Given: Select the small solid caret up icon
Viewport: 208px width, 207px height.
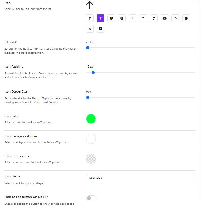Looking at the screenshot, I should pos(143,18).
